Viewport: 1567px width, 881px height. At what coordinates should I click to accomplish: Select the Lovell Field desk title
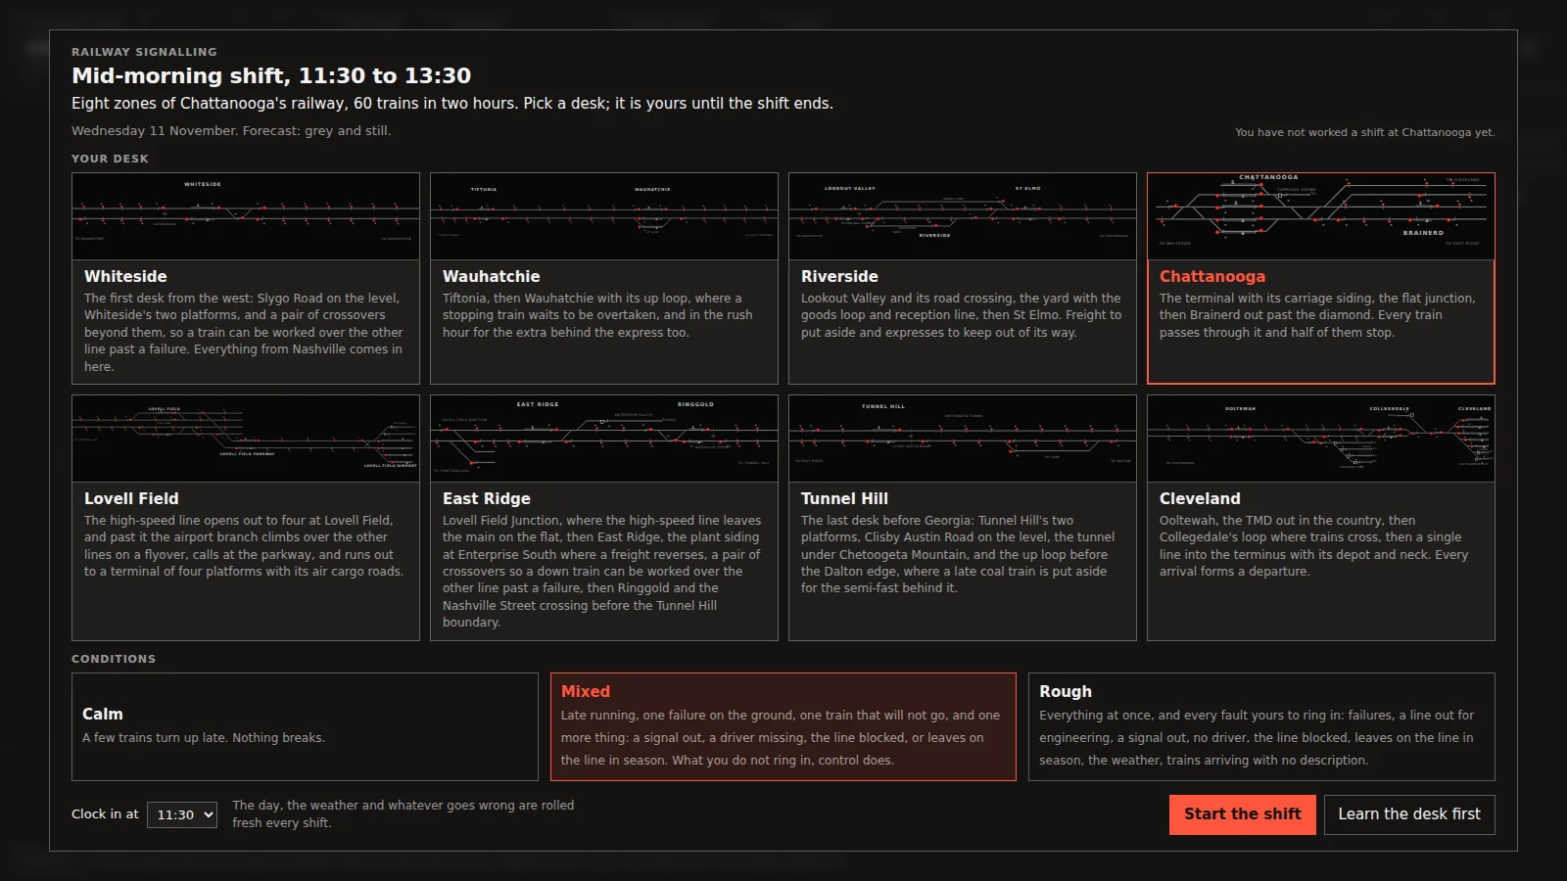[131, 499]
